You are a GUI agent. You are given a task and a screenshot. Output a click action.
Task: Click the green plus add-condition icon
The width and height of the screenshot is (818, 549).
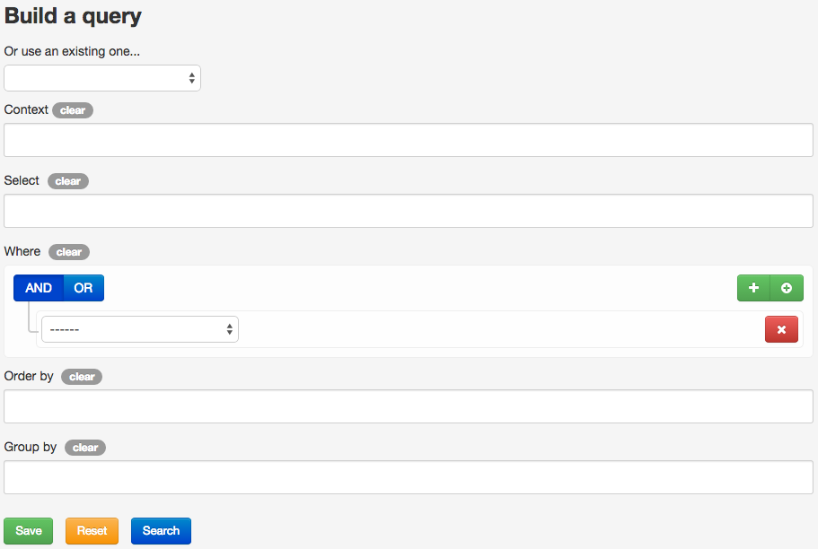tap(753, 288)
